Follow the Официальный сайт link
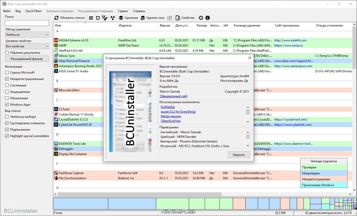 (x=174, y=96)
